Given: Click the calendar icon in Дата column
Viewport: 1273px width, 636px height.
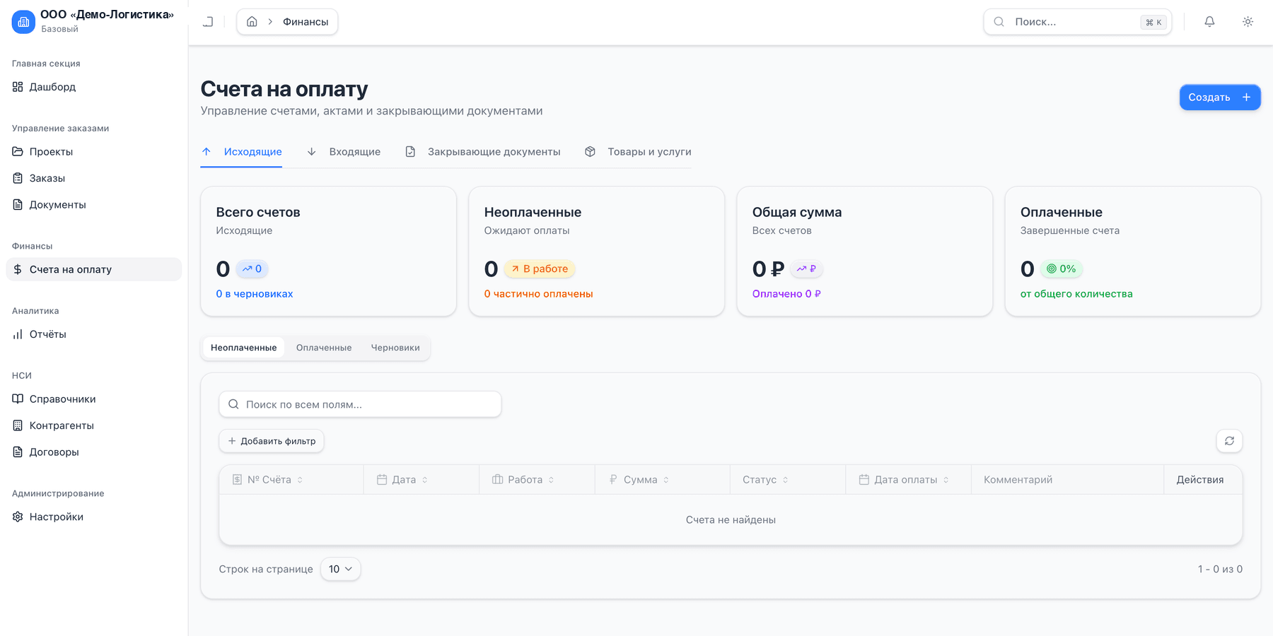Looking at the screenshot, I should 382,480.
